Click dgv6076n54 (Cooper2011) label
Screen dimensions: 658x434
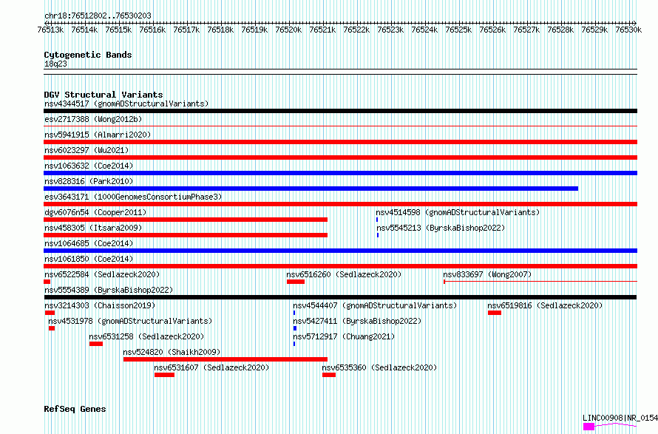tap(95, 212)
